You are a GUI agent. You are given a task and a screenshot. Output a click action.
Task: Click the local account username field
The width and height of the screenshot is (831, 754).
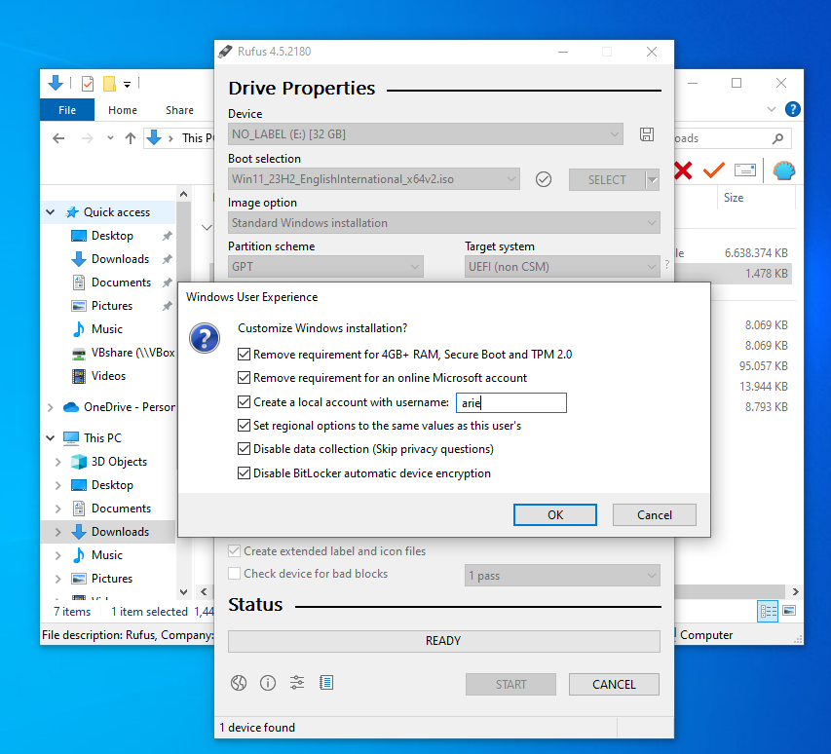coord(511,402)
